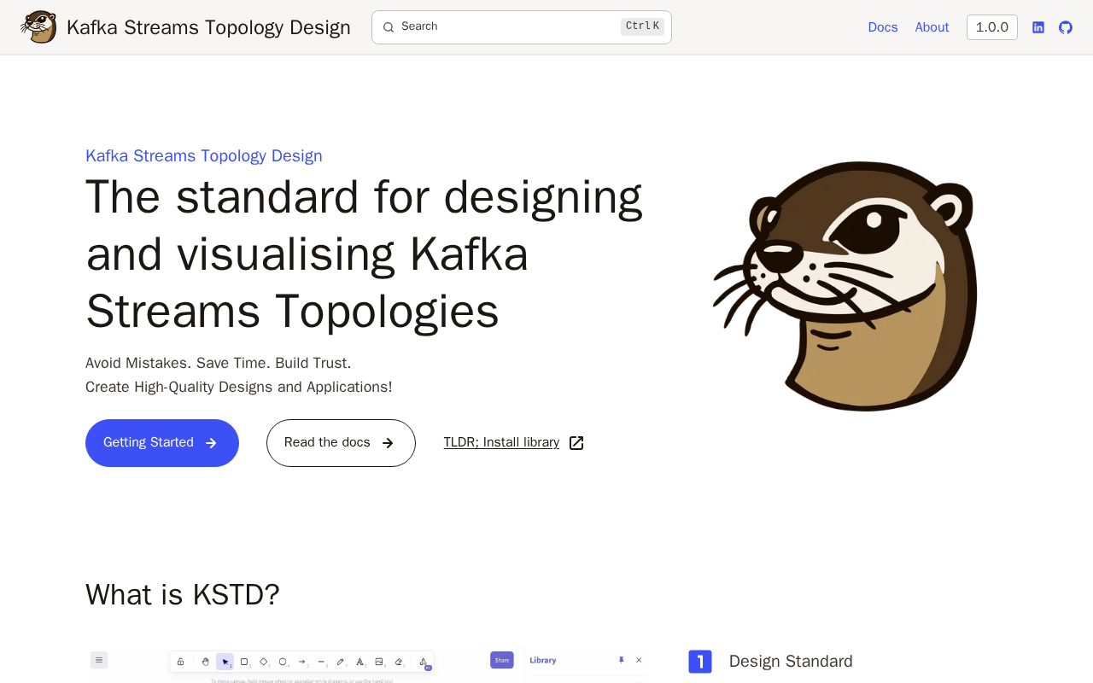This screenshot has height=683, width=1093.
Task: Select the rectangle tool in canvas toolbar
Action: [244, 662]
